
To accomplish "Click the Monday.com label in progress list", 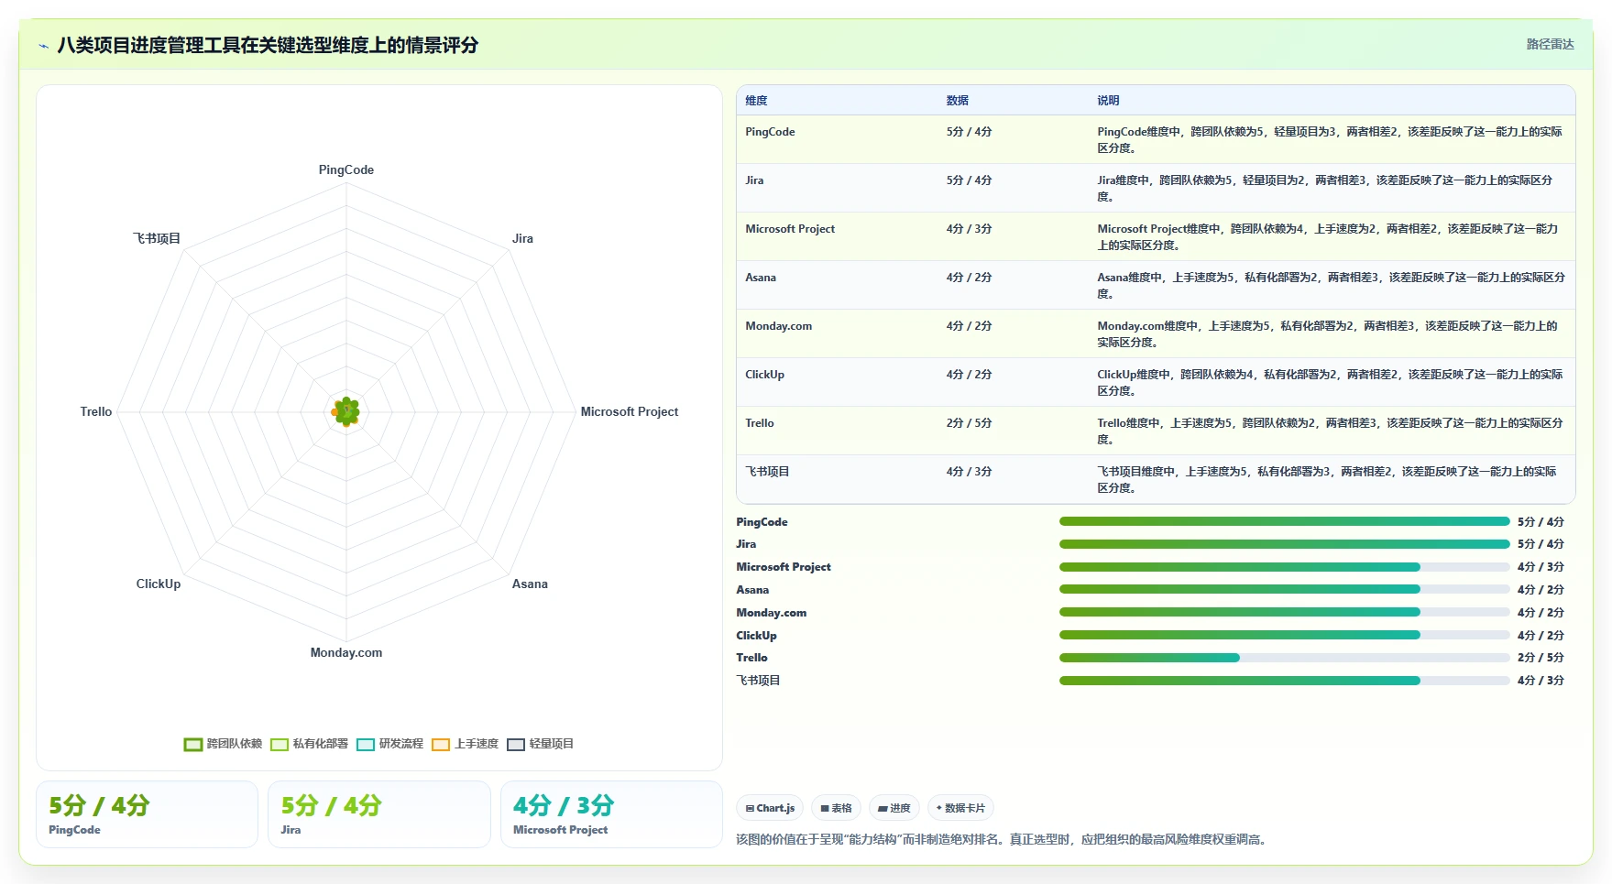I will coord(772,613).
